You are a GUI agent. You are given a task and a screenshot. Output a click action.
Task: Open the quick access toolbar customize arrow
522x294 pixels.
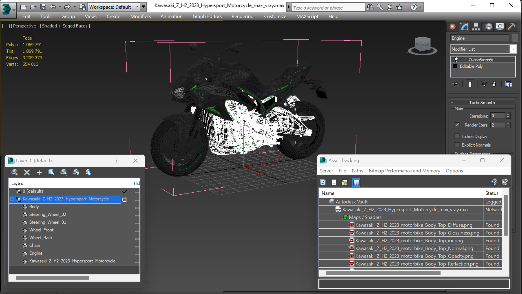143,7
